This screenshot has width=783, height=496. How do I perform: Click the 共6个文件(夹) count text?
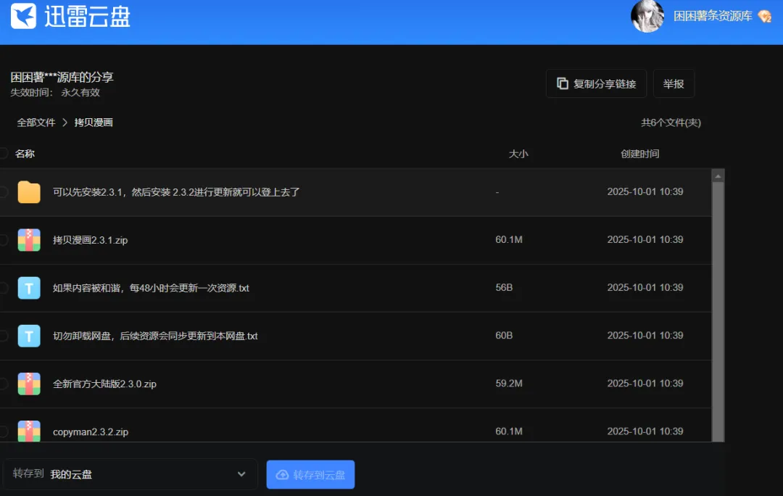click(671, 123)
